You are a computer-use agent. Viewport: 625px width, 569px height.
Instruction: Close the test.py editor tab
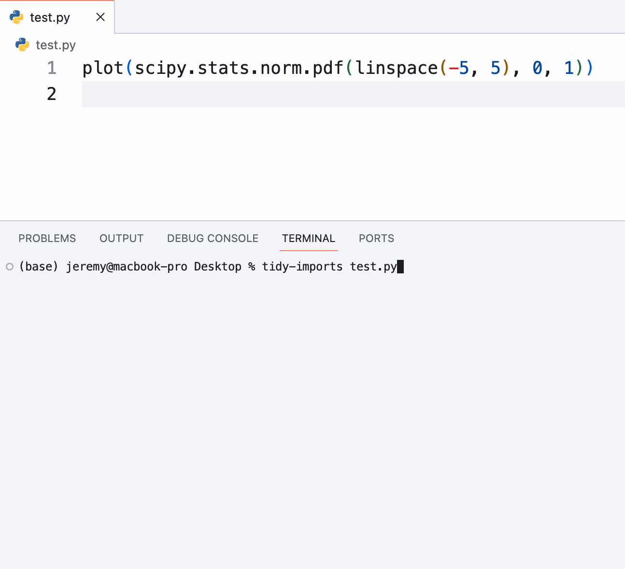[x=100, y=17]
